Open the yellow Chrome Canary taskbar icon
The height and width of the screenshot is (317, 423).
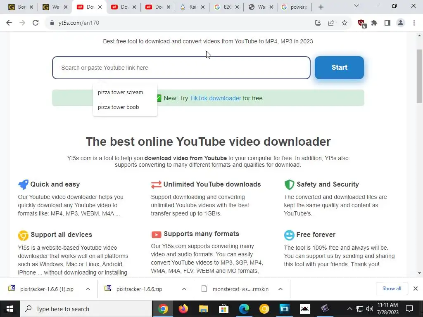264,309
